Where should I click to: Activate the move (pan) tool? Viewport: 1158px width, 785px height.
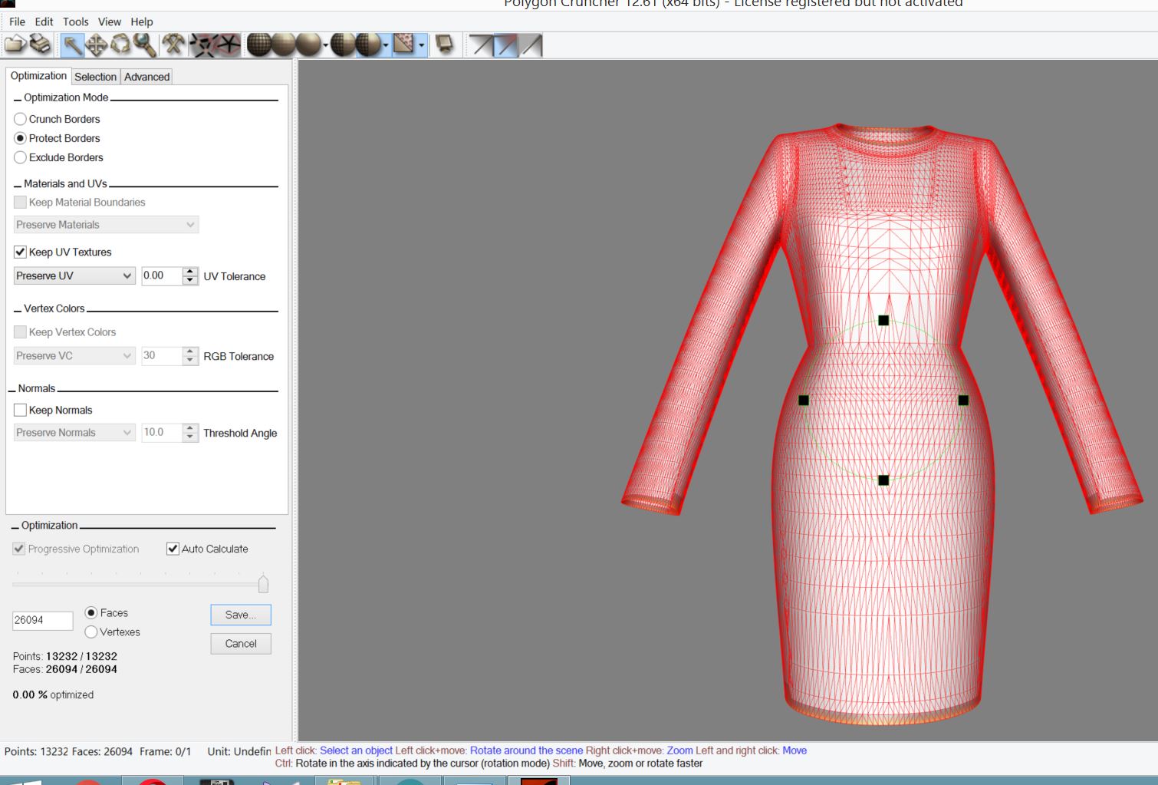[x=97, y=45]
